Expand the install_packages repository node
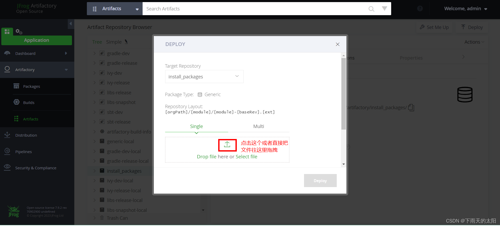This screenshot has width=500, height=226. pos(94,171)
